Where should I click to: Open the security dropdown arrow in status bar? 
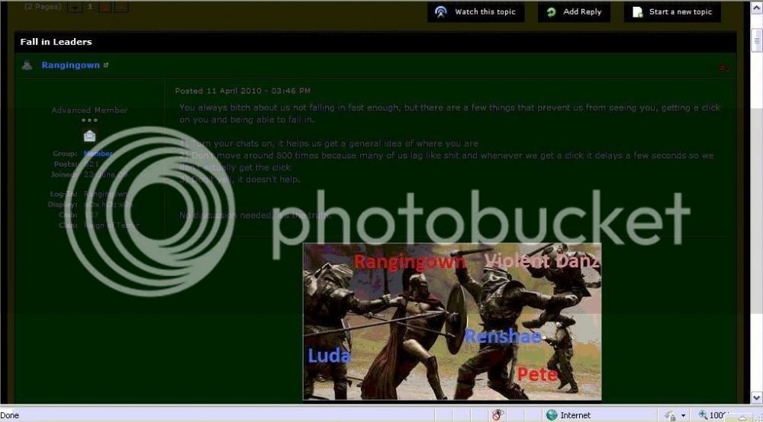[x=683, y=416]
